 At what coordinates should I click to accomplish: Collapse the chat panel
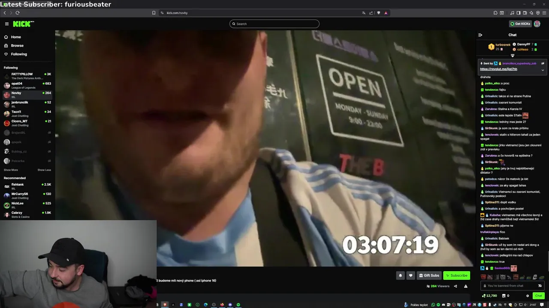coord(480,35)
